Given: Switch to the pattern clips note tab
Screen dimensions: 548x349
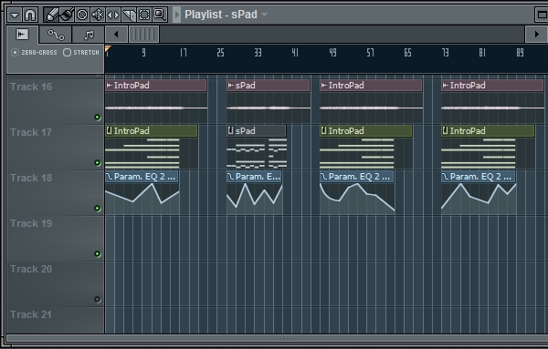Looking at the screenshot, I should point(89,35).
